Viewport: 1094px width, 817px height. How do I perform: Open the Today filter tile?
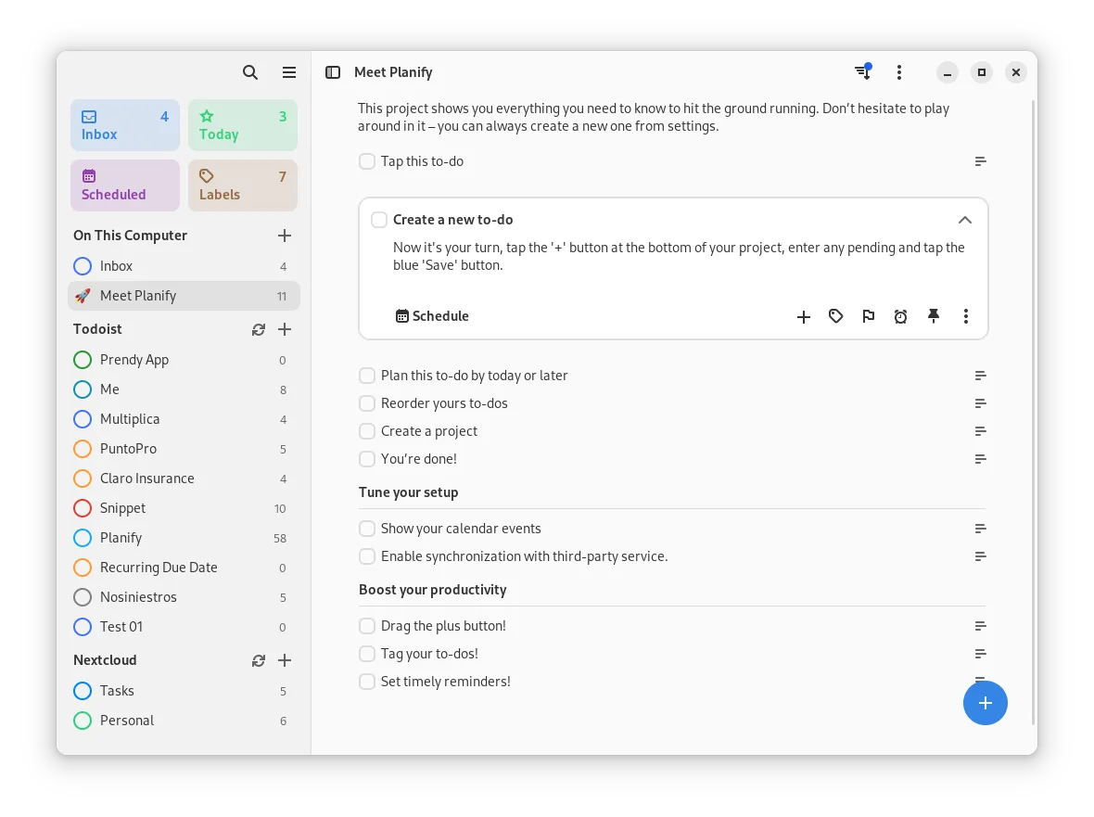coord(243,125)
